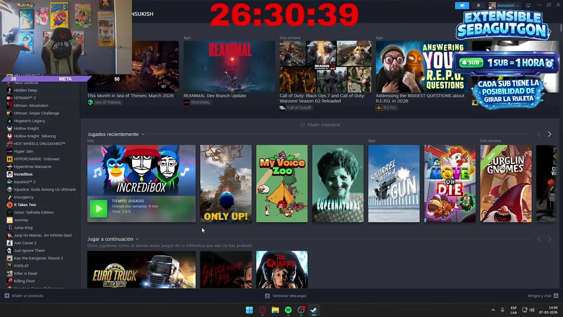Open Friends and chat icon
563x317 pixels.
pyautogui.click(x=556, y=295)
